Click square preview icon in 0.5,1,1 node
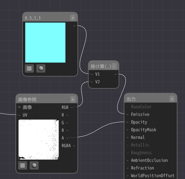This screenshot has height=179, width=185. pyautogui.click(x=29, y=68)
